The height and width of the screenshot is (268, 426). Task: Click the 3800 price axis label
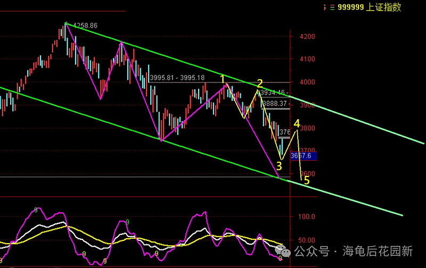tap(308, 128)
